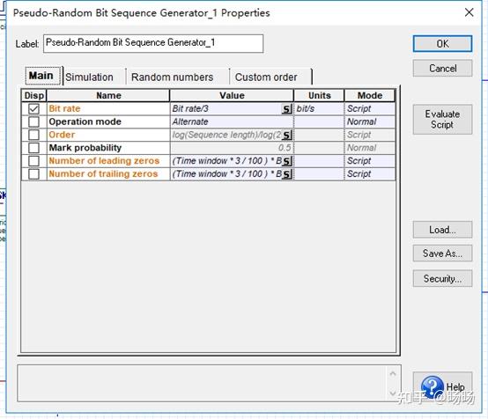Enable display checkbox for Operation mode
The width and height of the screenshot is (488, 419).
click(33, 122)
